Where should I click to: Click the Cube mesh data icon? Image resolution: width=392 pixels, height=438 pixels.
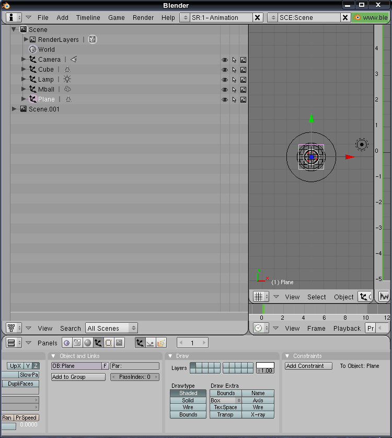click(67, 69)
